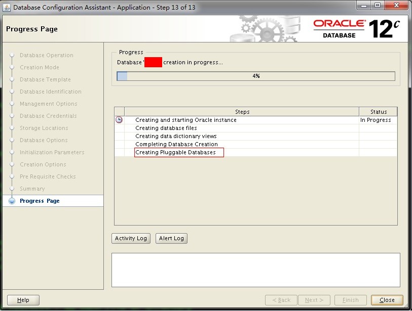Select Creation Mode step in sidebar
The width and height of the screenshot is (412, 311).
(x=40, y=67)
